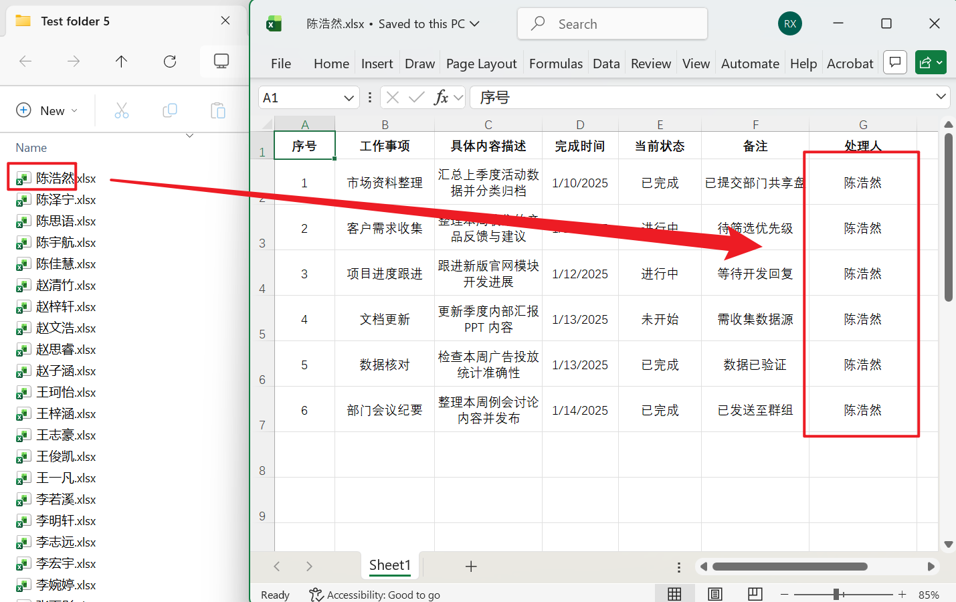
Task: Click the Page Break Preview icon
Action: click(755, 594)
